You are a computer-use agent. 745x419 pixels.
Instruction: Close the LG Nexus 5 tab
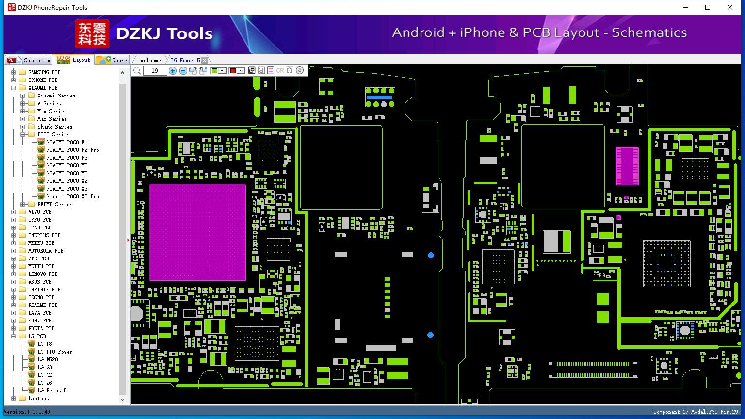pos(204,60)
